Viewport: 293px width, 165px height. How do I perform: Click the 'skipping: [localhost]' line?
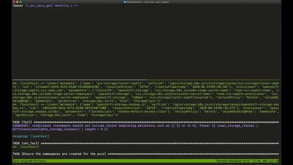[31, 136]
